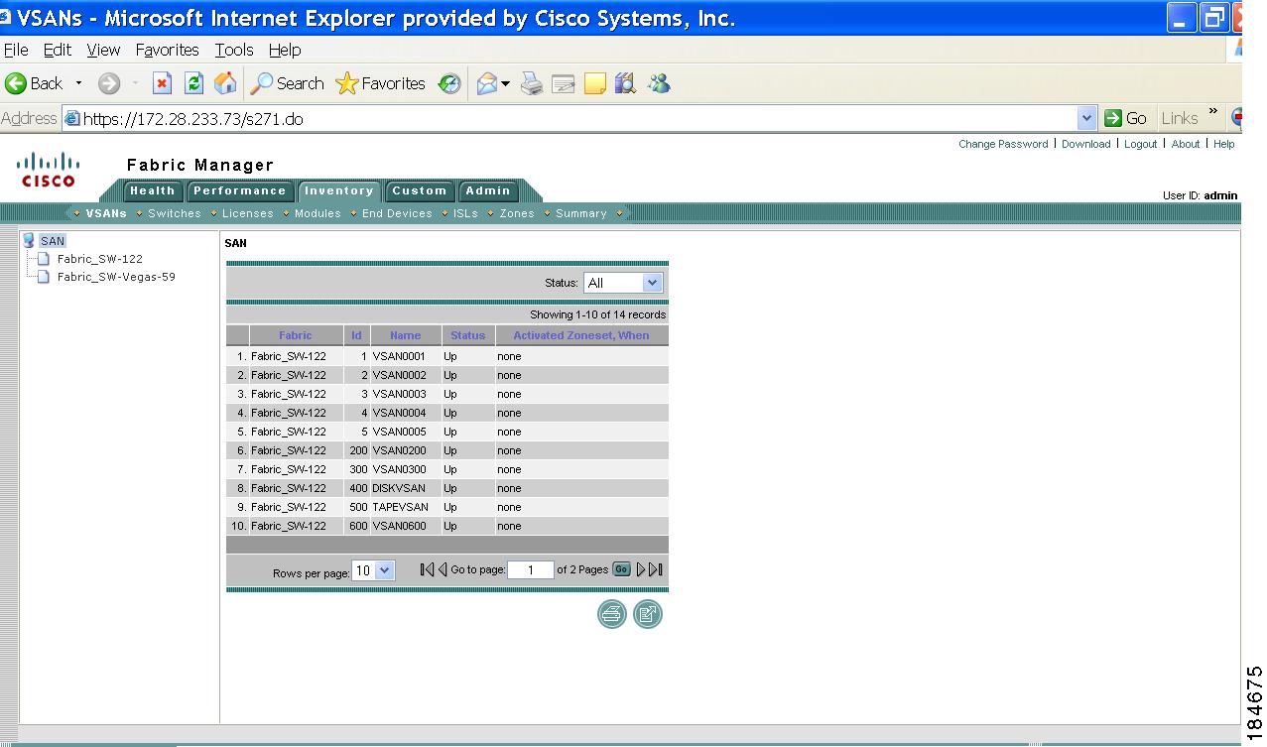The image size is (1267, 747).
Task: Open Favorites star in toolbar
Action: pos(381,83)
